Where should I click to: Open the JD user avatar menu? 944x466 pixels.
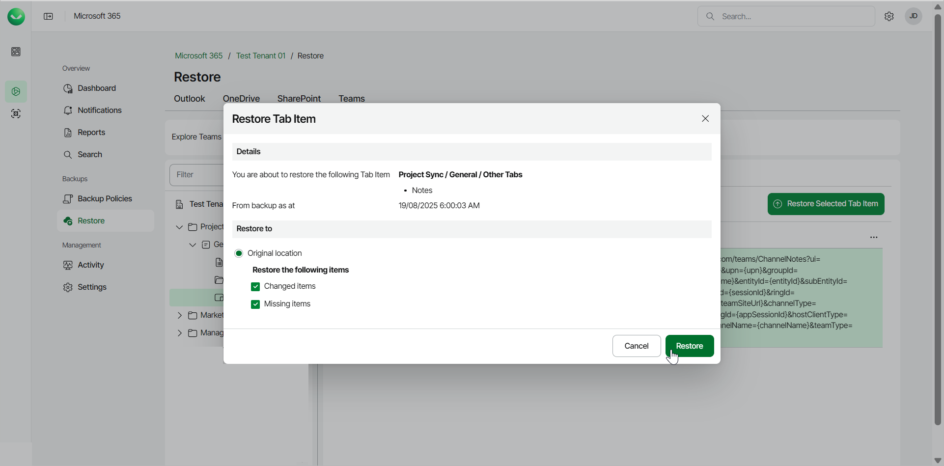[x=914, y=16]
